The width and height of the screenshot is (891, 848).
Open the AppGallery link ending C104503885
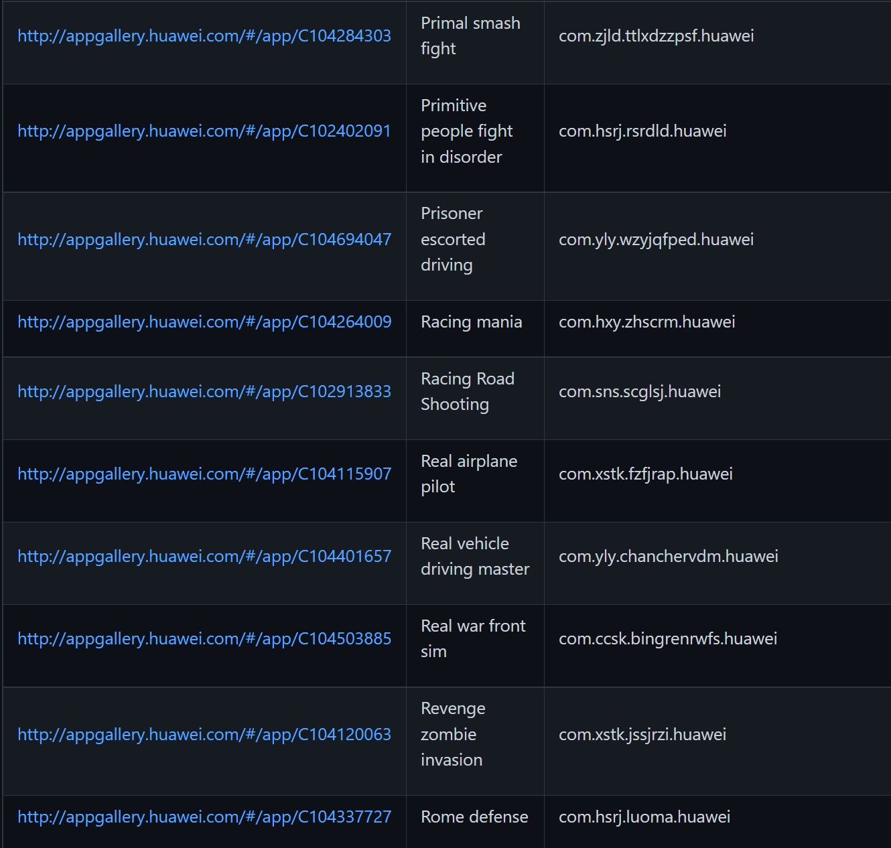(204, 639)
